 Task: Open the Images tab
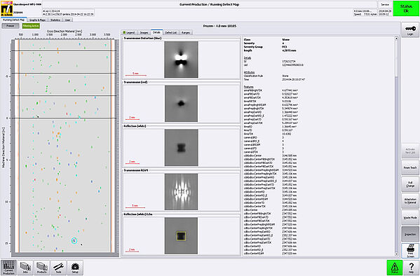[144, 32]
